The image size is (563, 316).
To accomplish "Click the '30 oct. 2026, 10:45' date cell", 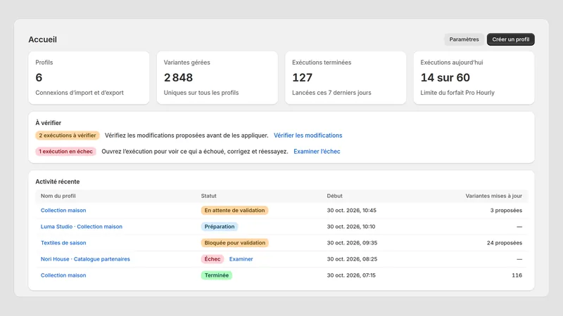I will coord(351,210).
